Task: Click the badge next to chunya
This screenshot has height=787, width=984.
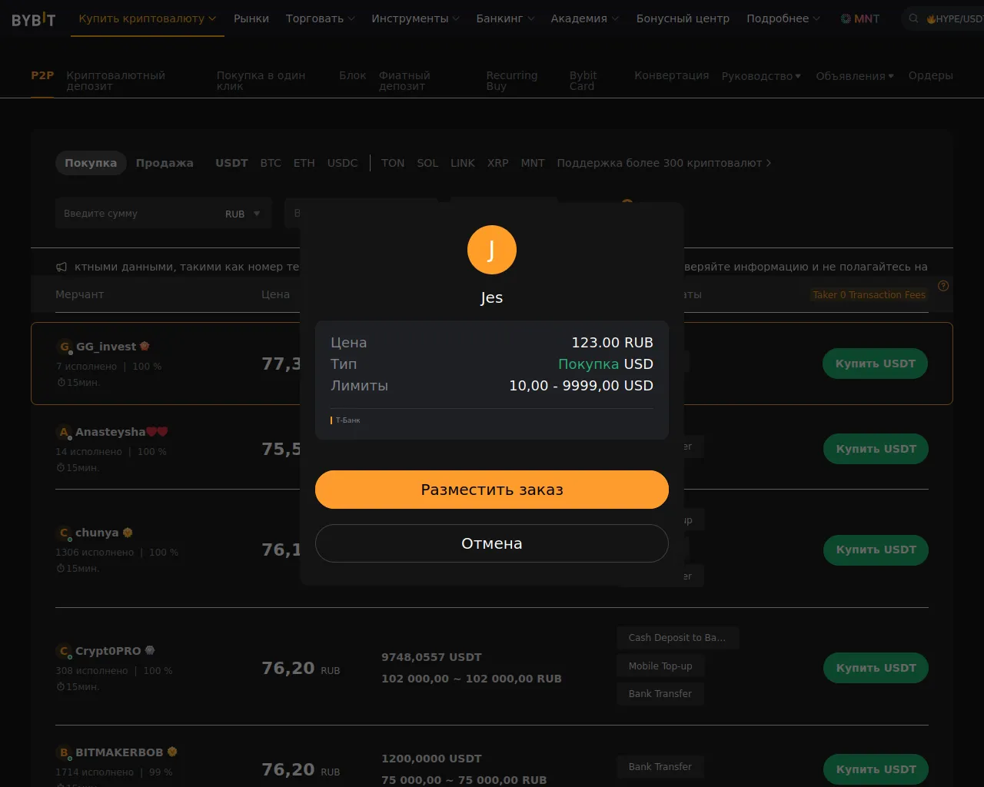Action: pyautogui.click(x=128, y=533)
